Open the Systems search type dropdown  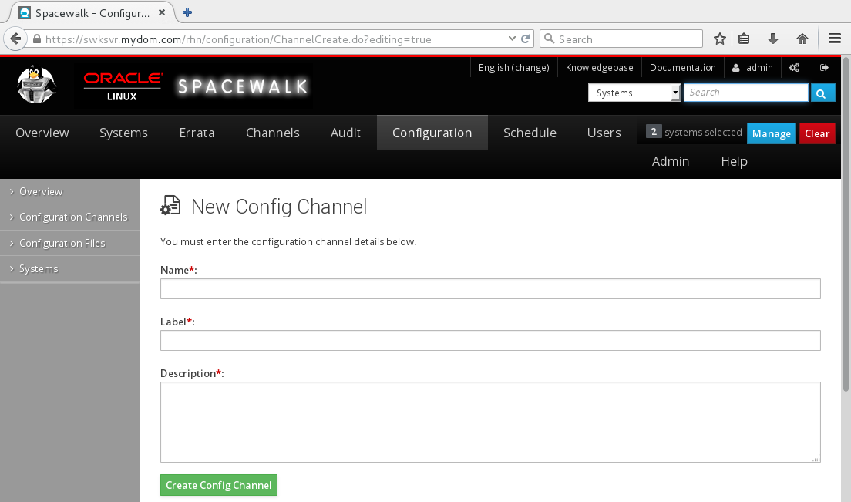coord(634,93)
